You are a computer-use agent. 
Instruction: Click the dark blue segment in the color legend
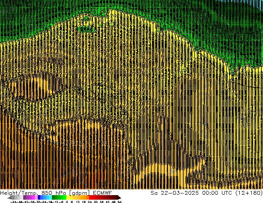pos(39,198)
